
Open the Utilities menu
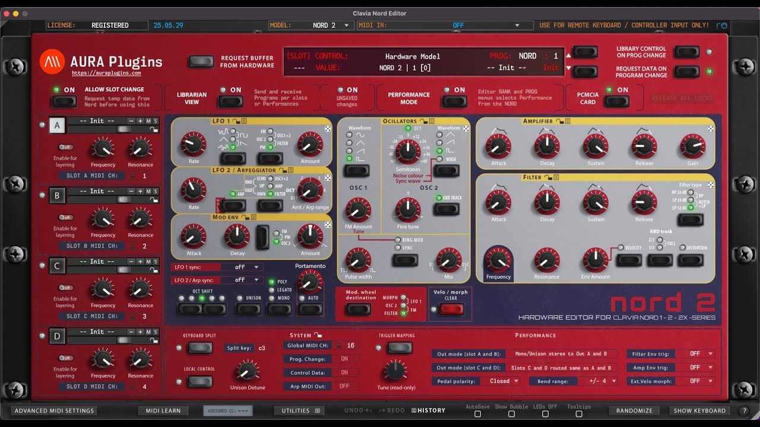300,410
